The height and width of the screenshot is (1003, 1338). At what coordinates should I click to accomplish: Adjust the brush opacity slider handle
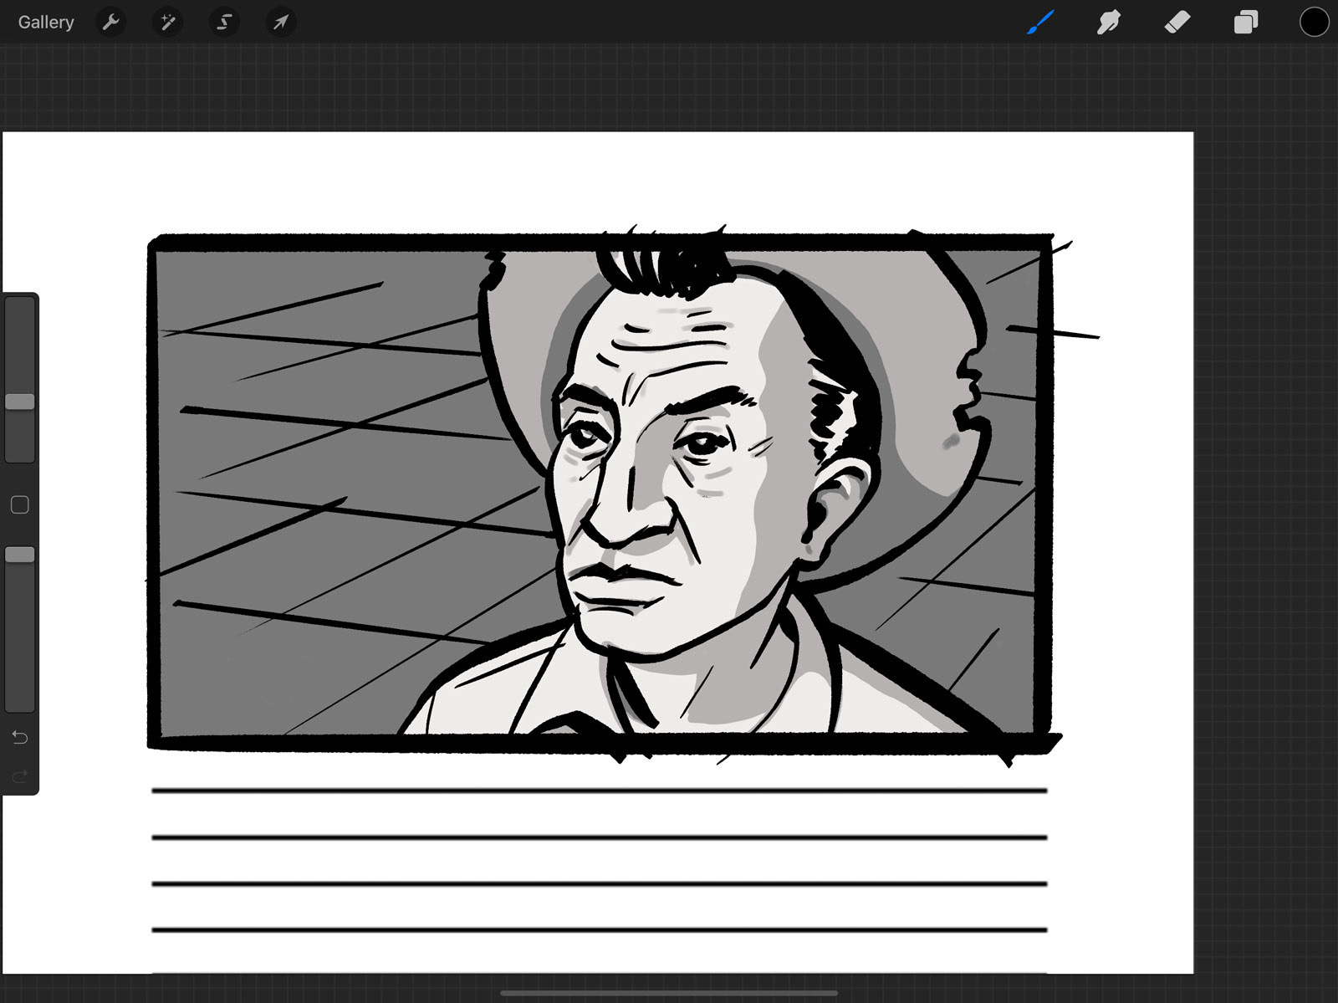tap(20, 555)
